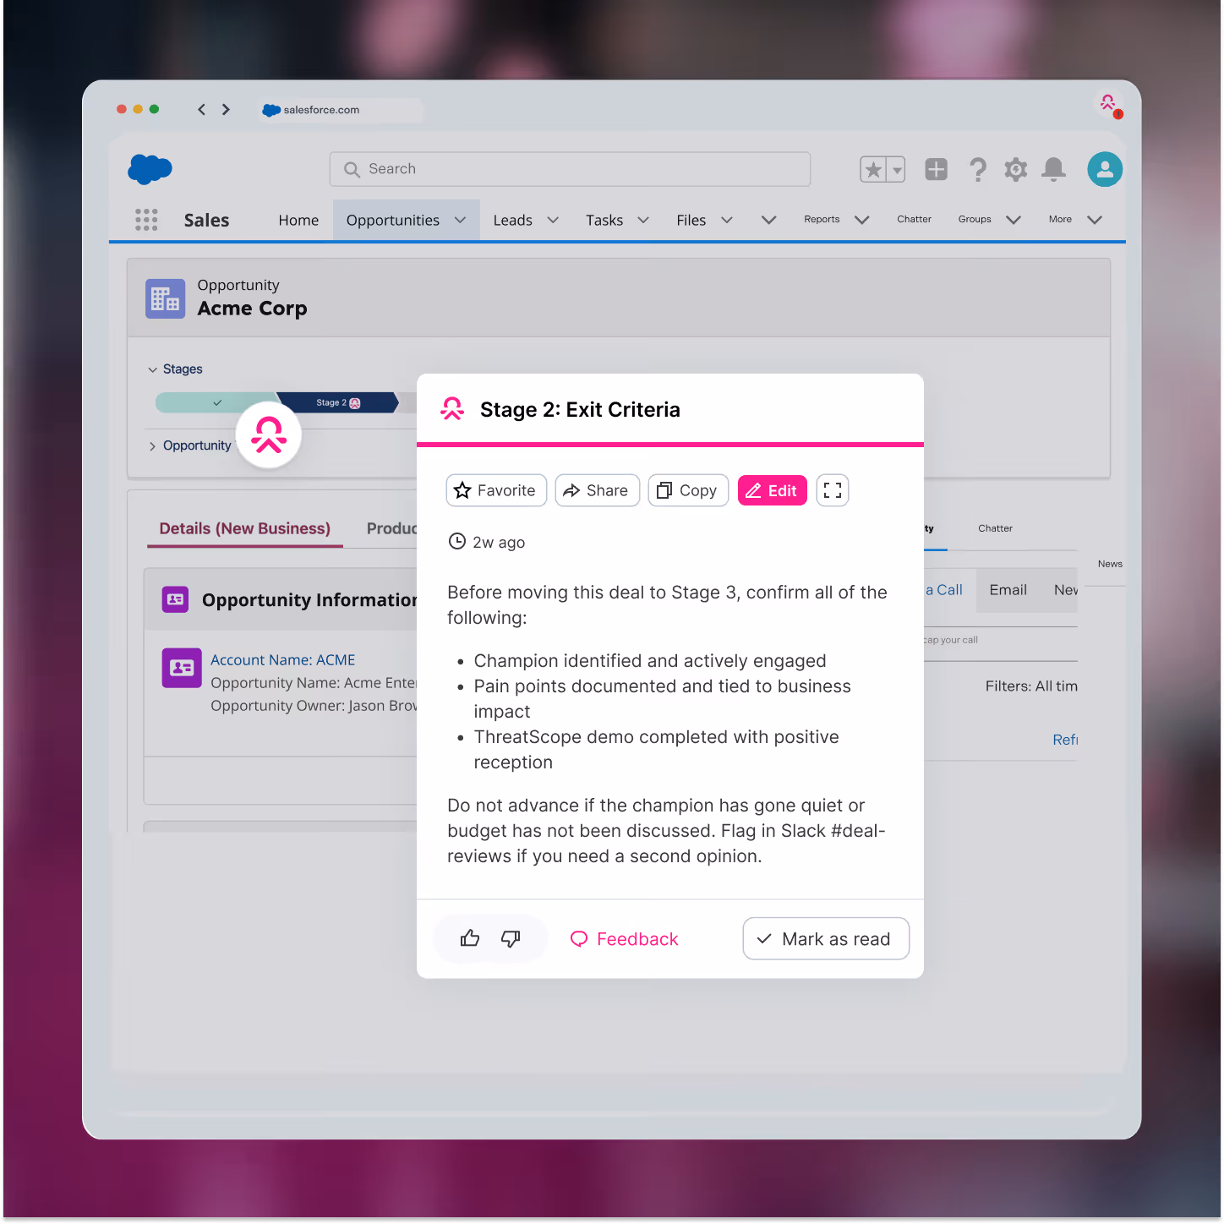
Task: Open the Feedback link
Action: point(624,939)
